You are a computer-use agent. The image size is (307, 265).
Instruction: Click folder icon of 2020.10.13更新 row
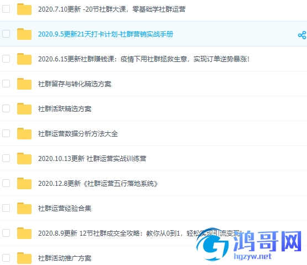pyautogui.click(x=24, y=158)
